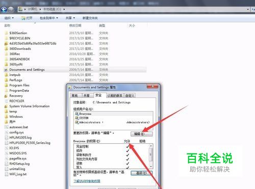This screenshot has height=189, width=255.
Task: Select the 360SANDBOX folder icon
Action: click(x=6, y=59)
